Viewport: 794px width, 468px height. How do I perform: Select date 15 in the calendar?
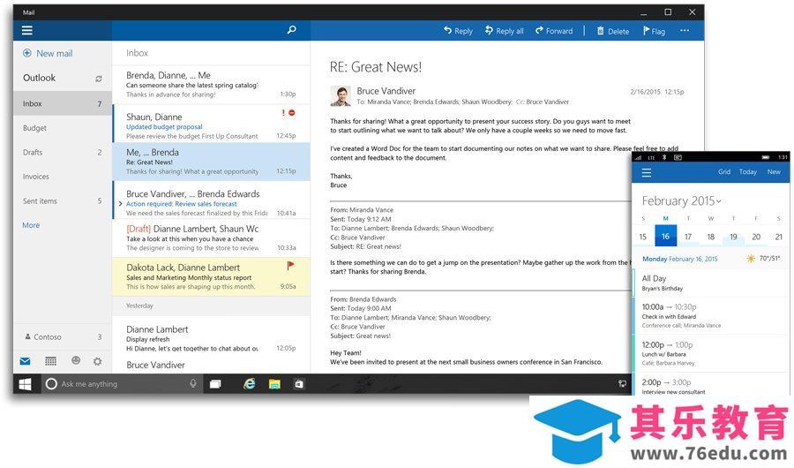(x=642, y=237)
